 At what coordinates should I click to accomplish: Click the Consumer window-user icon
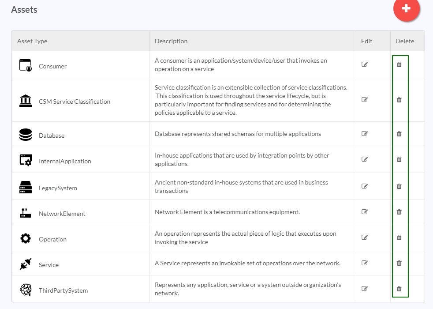point(26,65)
